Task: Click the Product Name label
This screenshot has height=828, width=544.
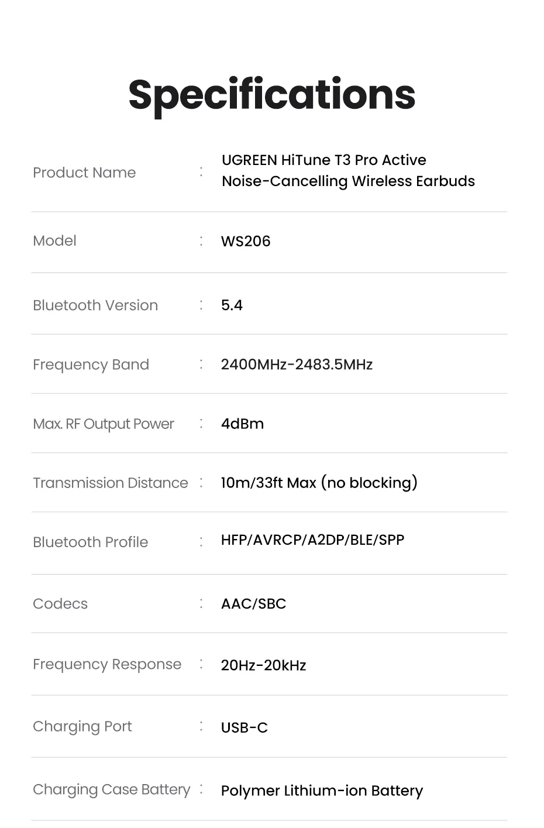Action: (84, 173)
